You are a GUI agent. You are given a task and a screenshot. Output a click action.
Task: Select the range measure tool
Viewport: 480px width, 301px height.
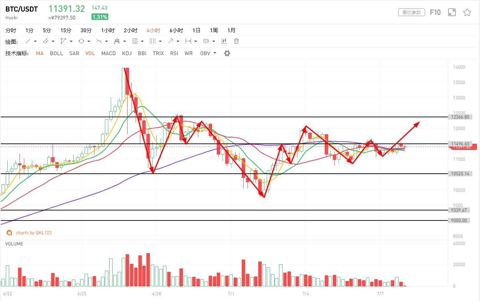188,41
